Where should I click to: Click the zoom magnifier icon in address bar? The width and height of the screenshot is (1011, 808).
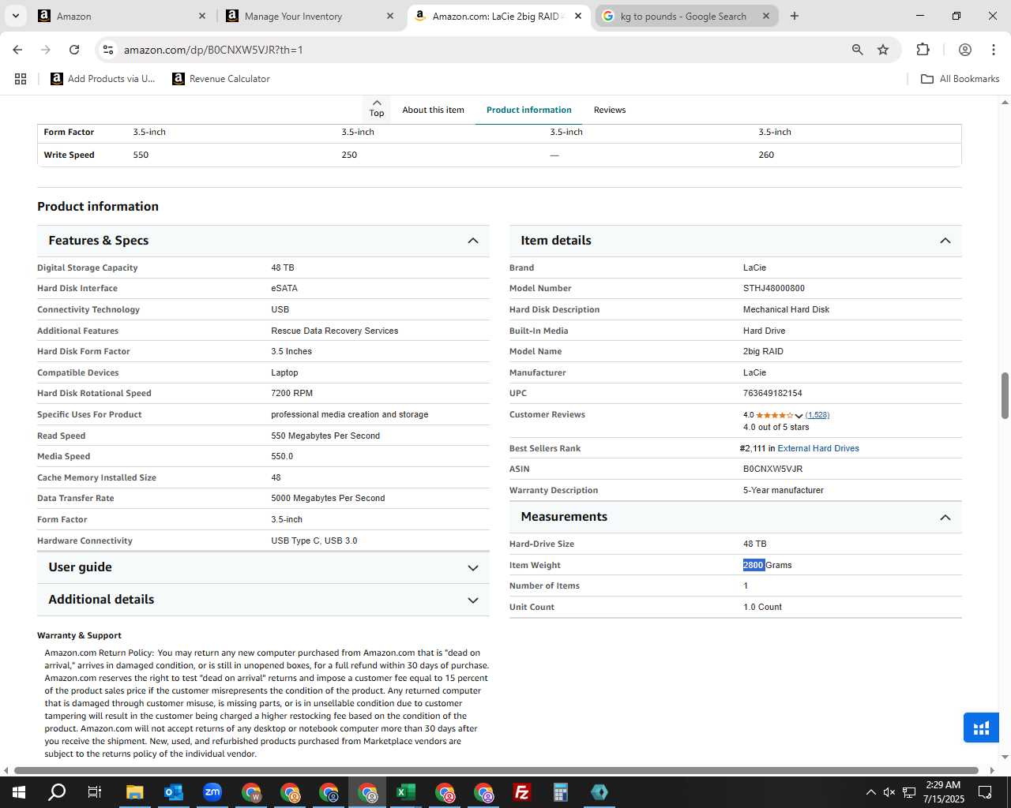[858, 50]
